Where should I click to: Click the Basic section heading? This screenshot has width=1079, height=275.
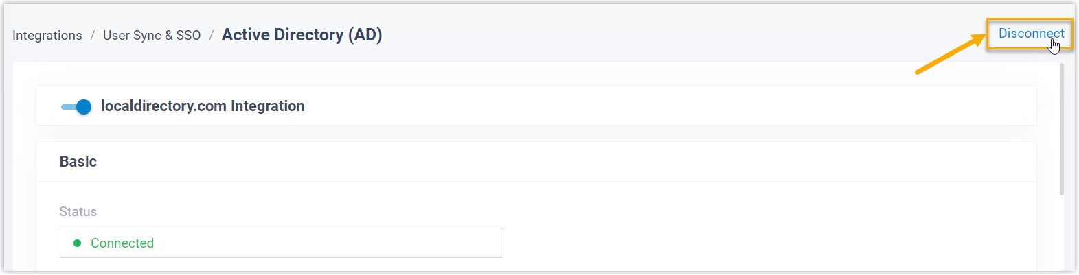coord(78,162)
